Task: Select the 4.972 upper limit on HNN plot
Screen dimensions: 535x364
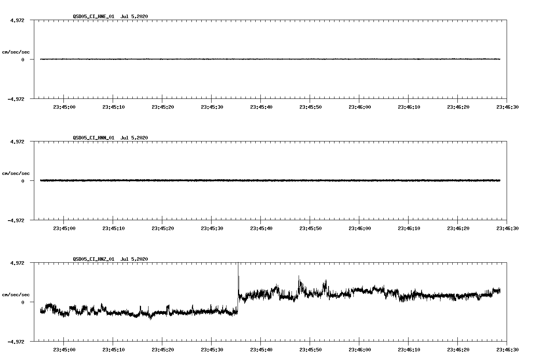Action: 17,141
